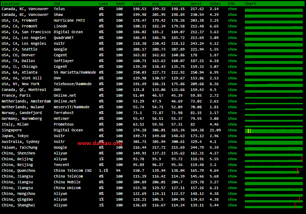Show MTR for Denver Cogent row
This screenshot has width=306, height=214.
point(232,55)
